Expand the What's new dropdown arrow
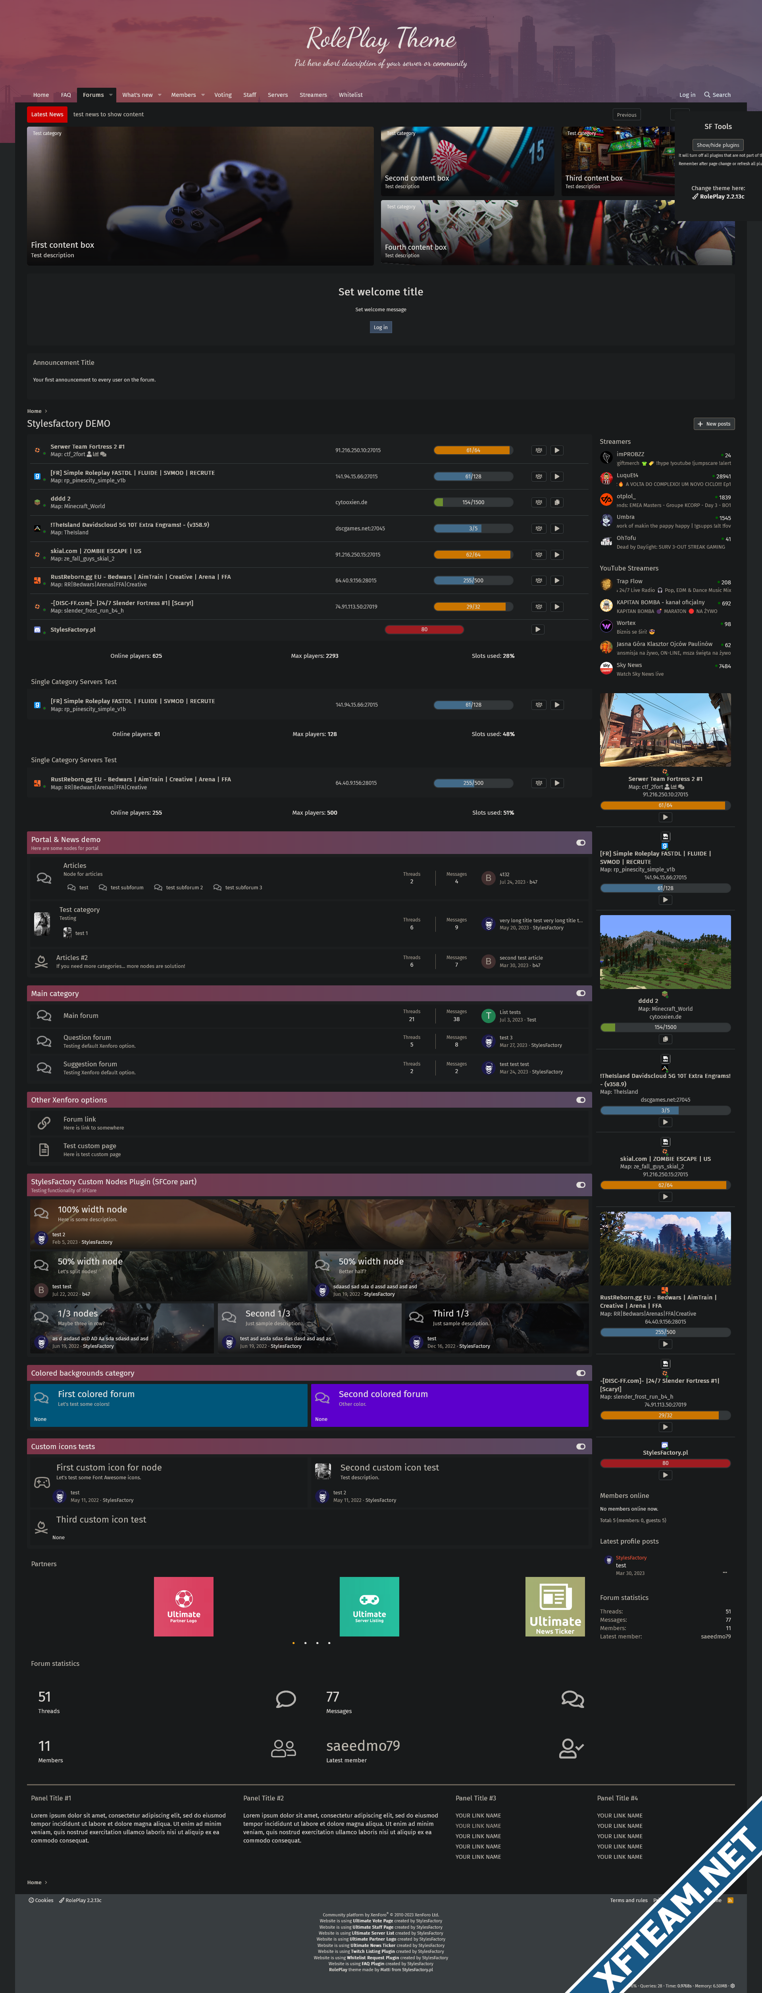 tap(160, 95)
